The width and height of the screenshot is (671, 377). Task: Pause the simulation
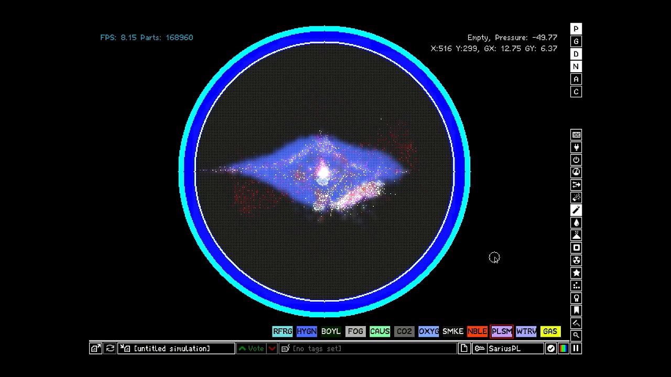[576, 349]
